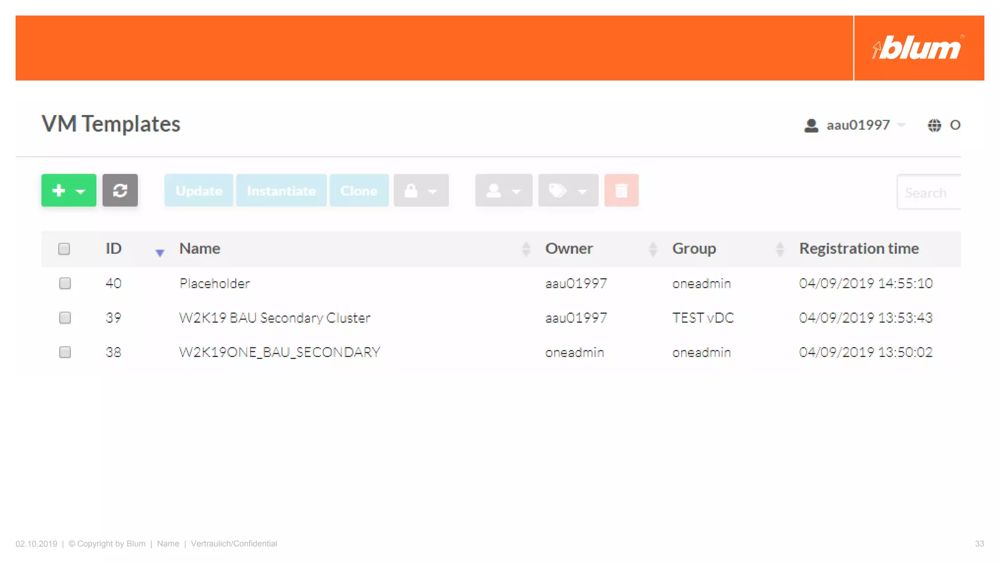This screenshot has width=1000, height=562.
Task: Open the lock options dropdown
Action: (x=421, y=190)
